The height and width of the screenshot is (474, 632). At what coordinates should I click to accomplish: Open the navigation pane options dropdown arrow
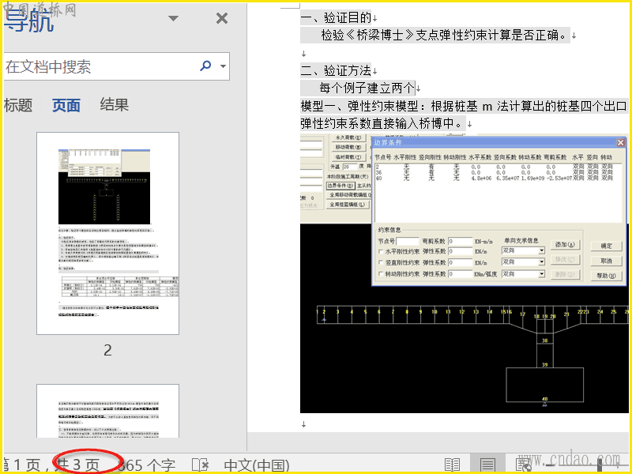point(173,18)
